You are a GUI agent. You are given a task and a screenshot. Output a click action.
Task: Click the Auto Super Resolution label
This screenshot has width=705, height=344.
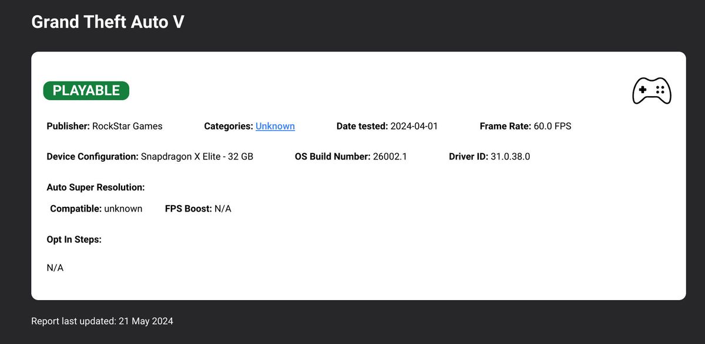96,188
